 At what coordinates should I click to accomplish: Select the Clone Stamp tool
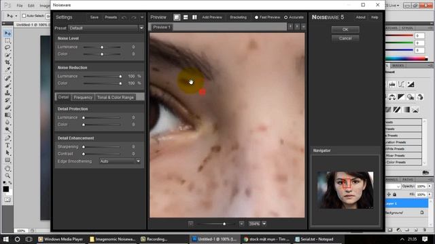7,93
